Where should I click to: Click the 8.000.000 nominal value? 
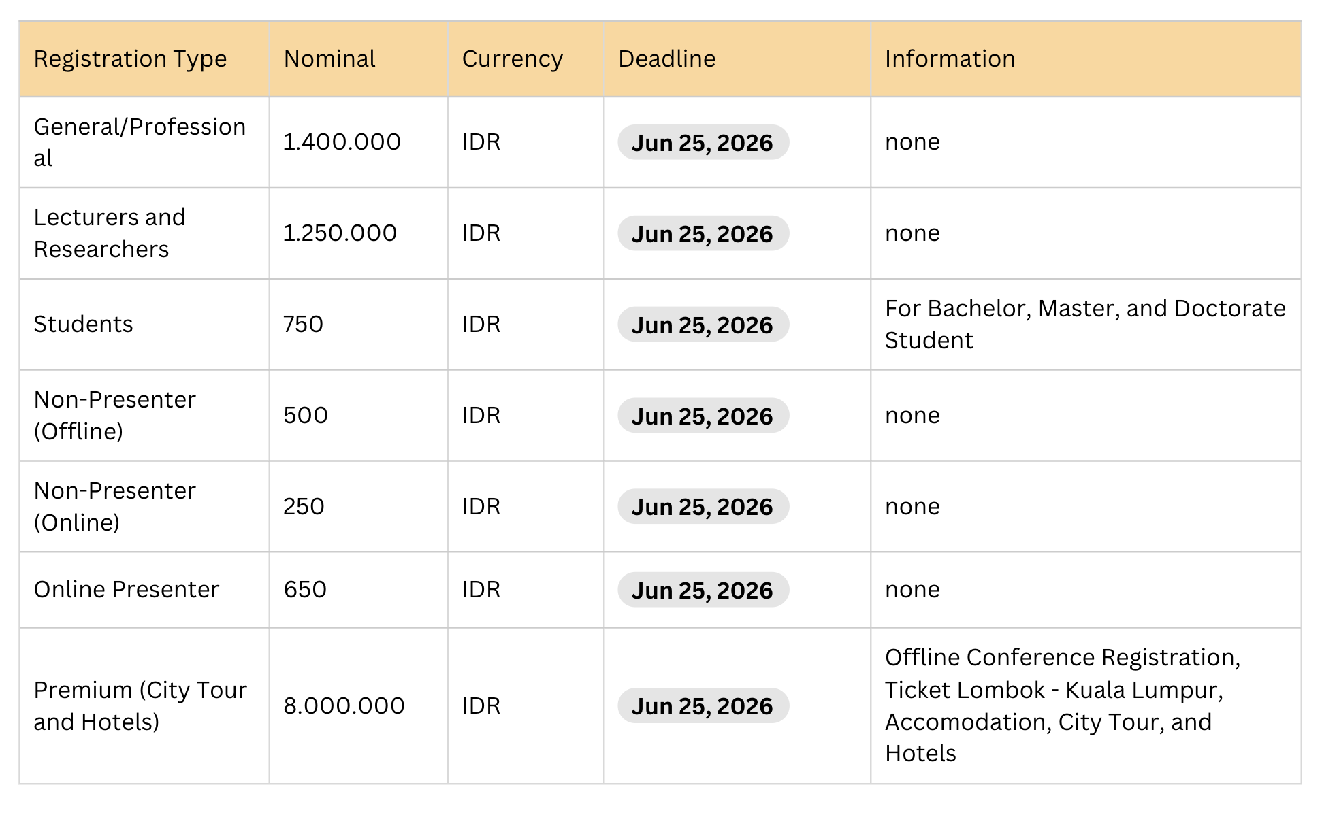[x=344, y=706]
